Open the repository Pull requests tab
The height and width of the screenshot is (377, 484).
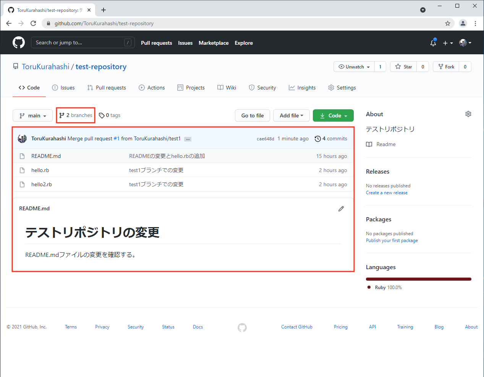click(x=107, y=88)
